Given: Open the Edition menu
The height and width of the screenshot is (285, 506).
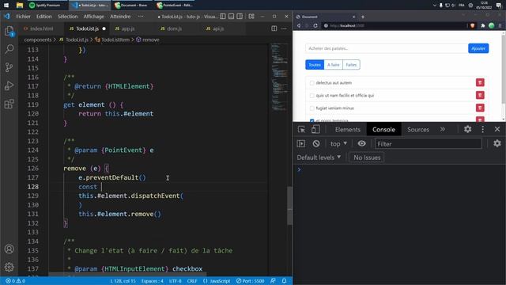Looking at the screenshot, I should (x=44, y=16).
